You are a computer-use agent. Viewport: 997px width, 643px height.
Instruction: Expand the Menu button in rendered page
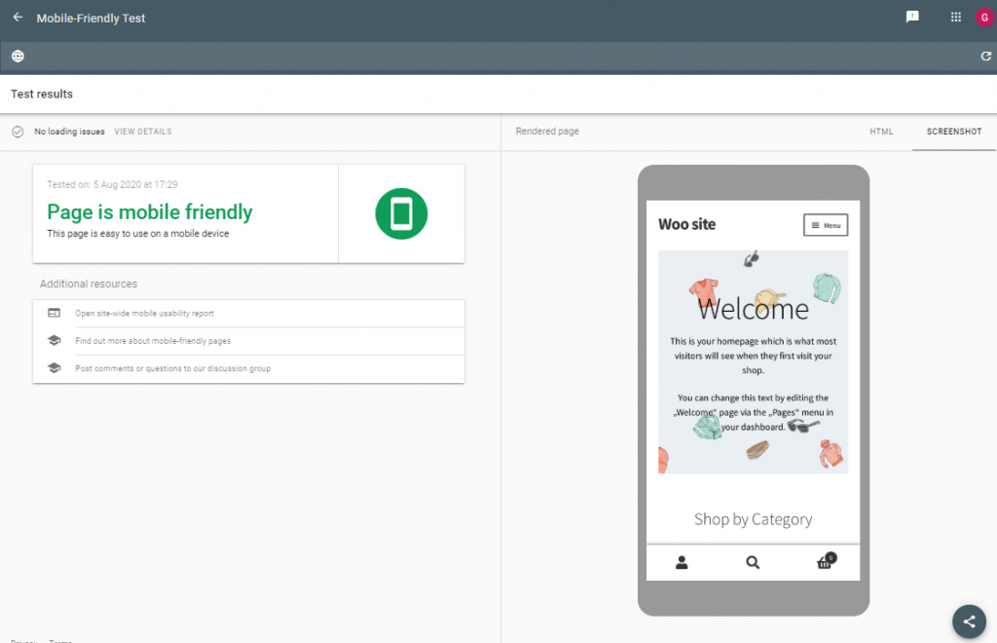(825, 225)
